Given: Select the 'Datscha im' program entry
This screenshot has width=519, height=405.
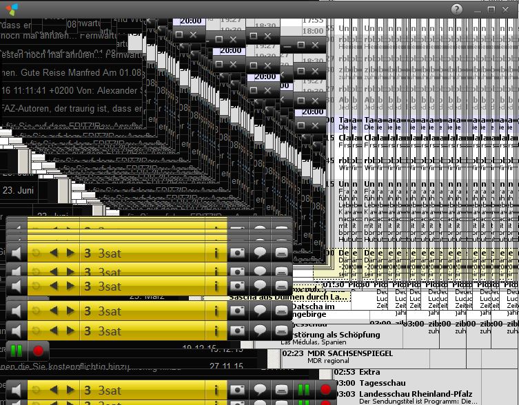Looking at the screenshot, I should (313, 307).
